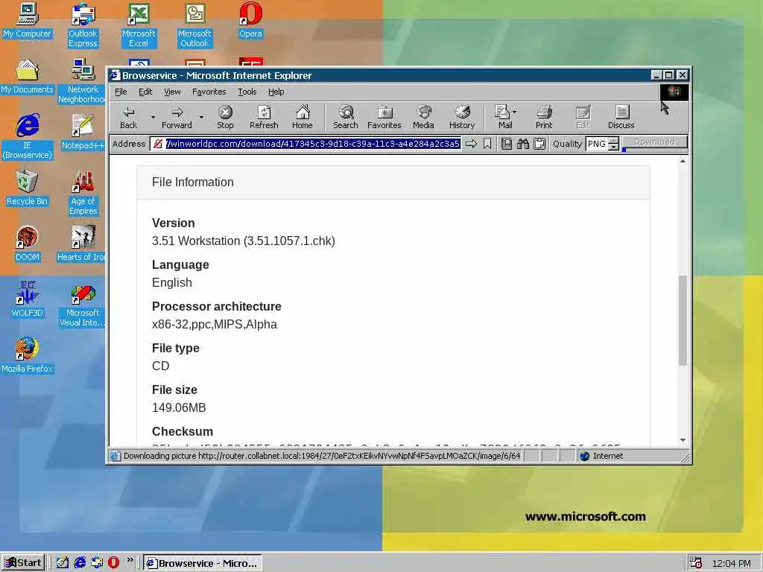Expand the quick launch overflow chevron
Image resolution: width=763 pixels, height=572 pixels.
[x=130, y=560]
